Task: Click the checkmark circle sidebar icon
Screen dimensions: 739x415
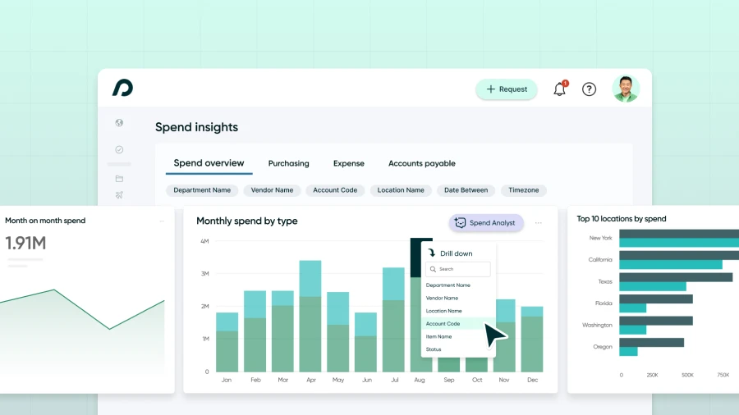Action: 119,149
